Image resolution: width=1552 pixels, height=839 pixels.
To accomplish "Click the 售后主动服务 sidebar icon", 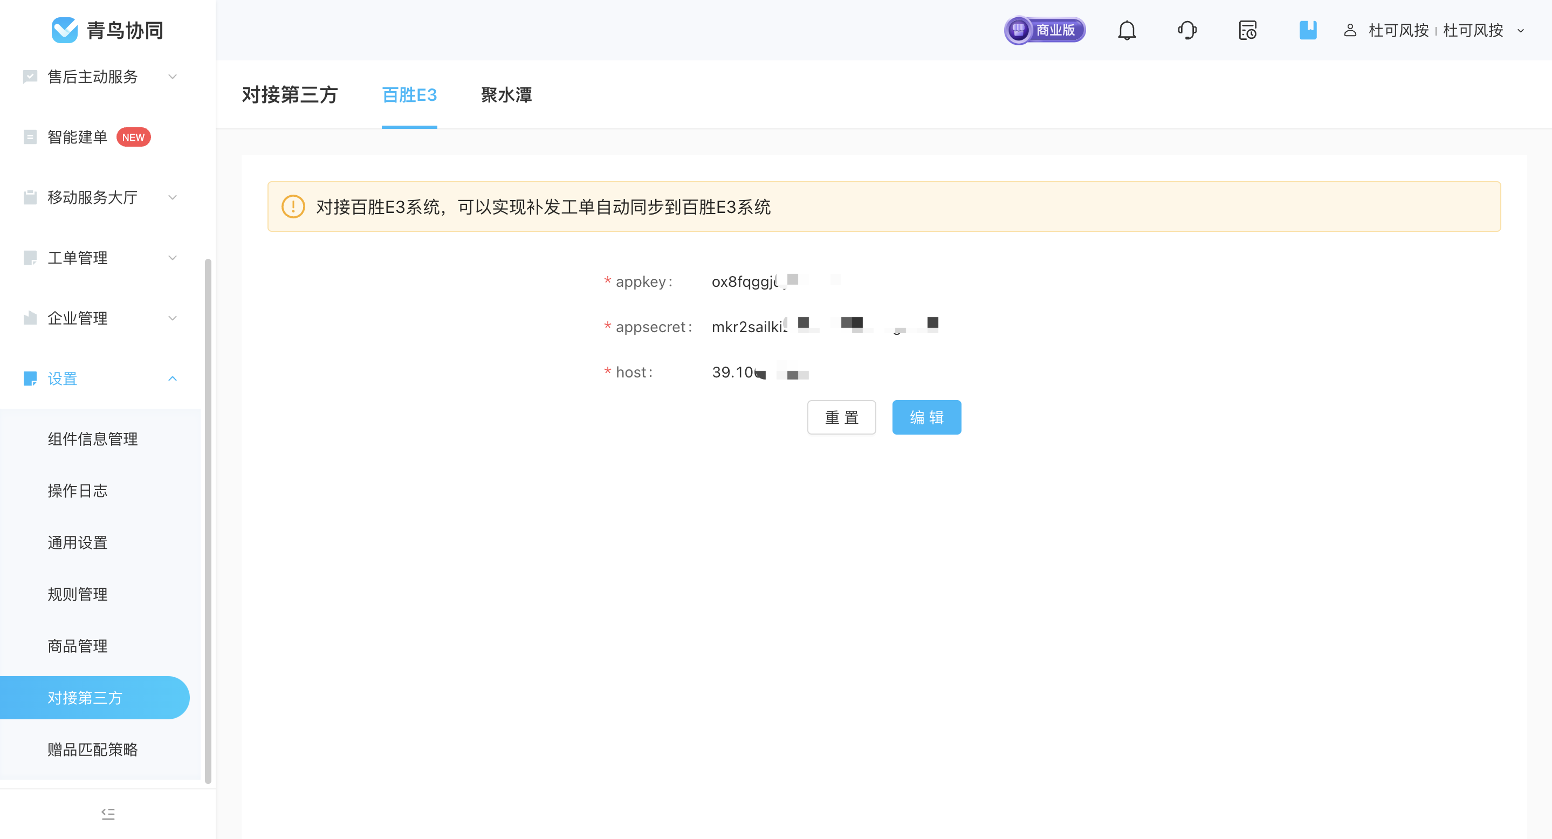I will (x=30, y=77).
